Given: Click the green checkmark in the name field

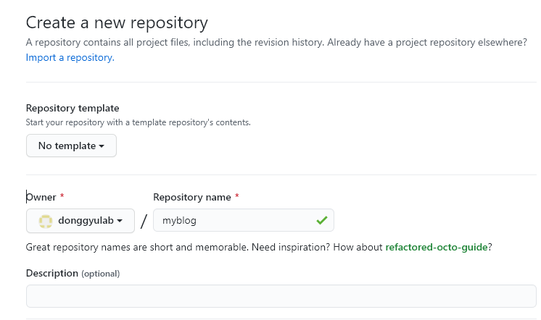Looking at the screenshot, I should click(x=321, y=220).
